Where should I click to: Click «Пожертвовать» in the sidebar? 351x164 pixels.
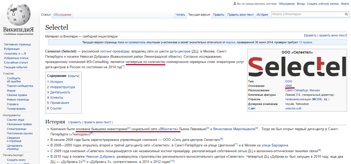click(16, 109)
